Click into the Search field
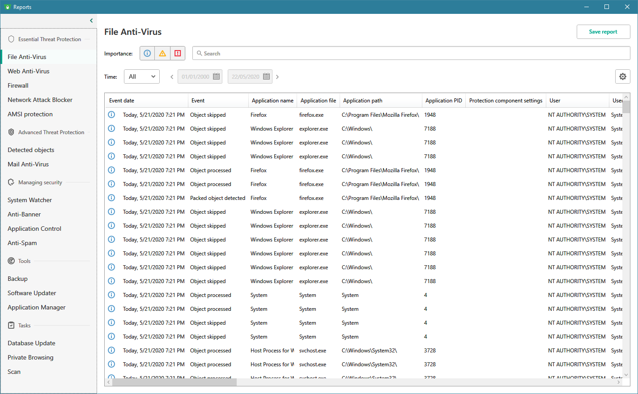Screen dimensions: 638x394 (412, 53)
